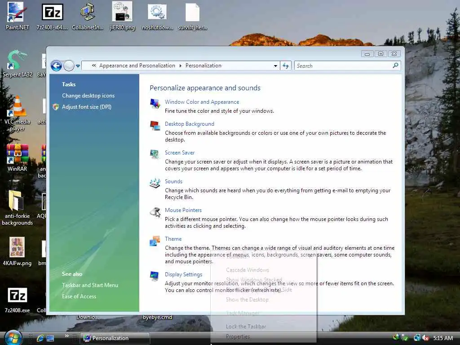
Task: Click the search magnifier icon
Action: point(395,66)
